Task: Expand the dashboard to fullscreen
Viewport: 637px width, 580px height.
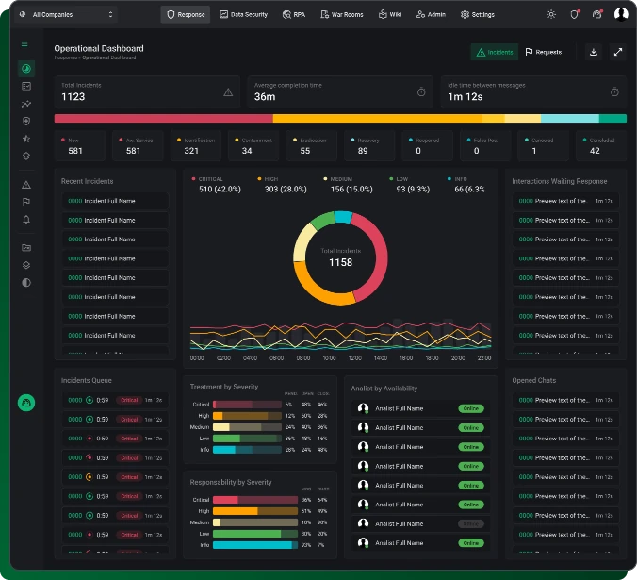Action: click(618, 52)
